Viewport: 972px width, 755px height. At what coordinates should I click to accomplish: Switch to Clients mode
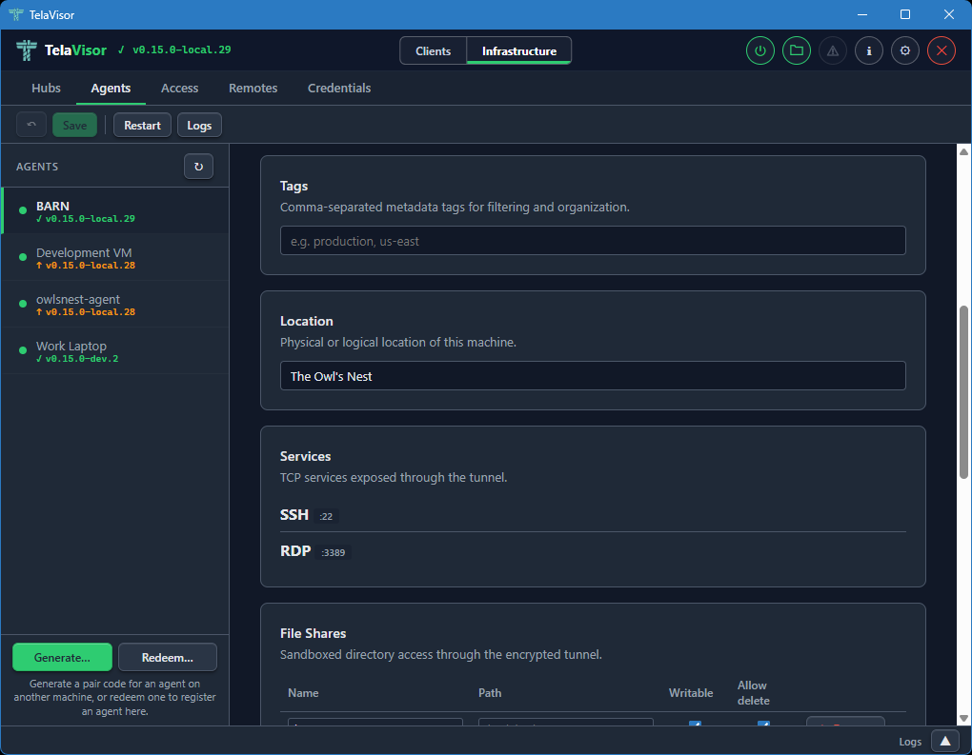433,50
